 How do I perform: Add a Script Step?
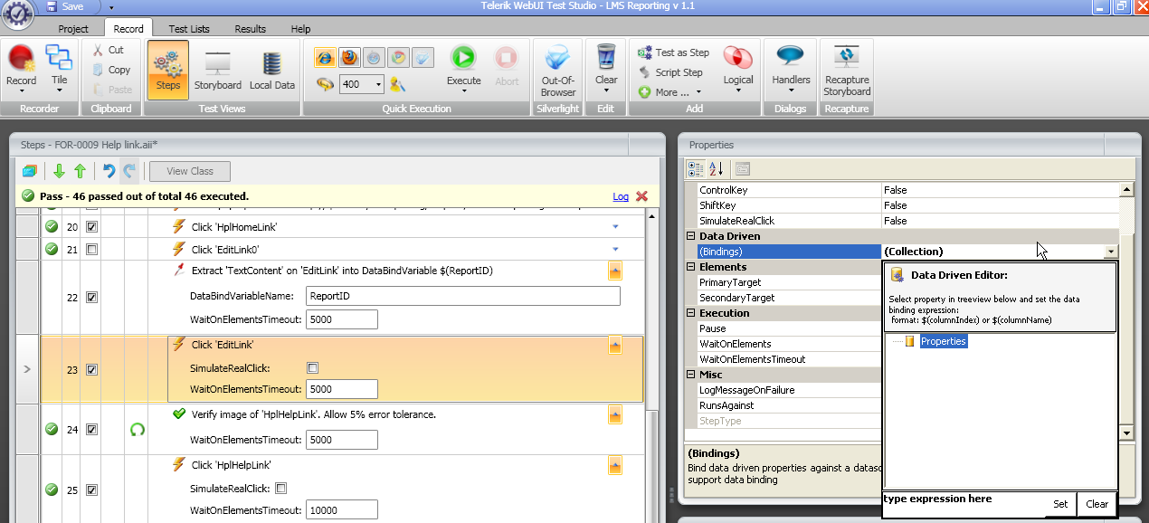tap(670, 72)
